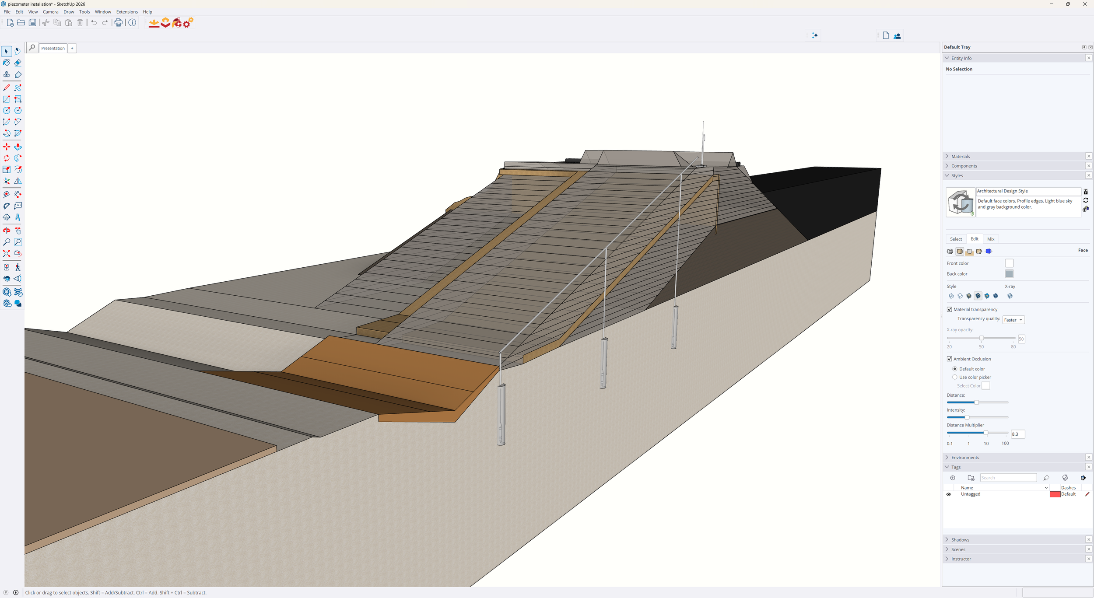Open the Model Info toolbar button
Screen dimensions: 1094x598
coord(132,23)
